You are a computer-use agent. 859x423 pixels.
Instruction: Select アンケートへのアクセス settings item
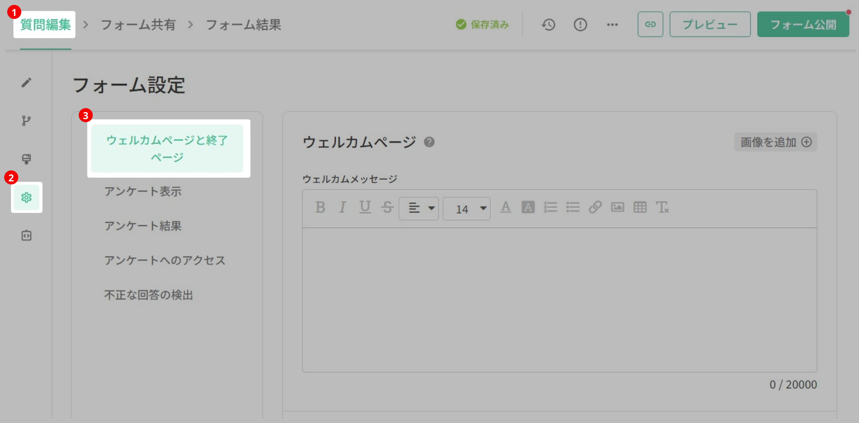[165, 260]
